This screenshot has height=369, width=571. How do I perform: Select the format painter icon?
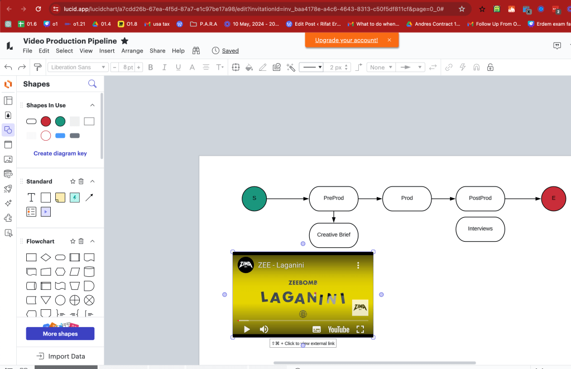[37, 67]
